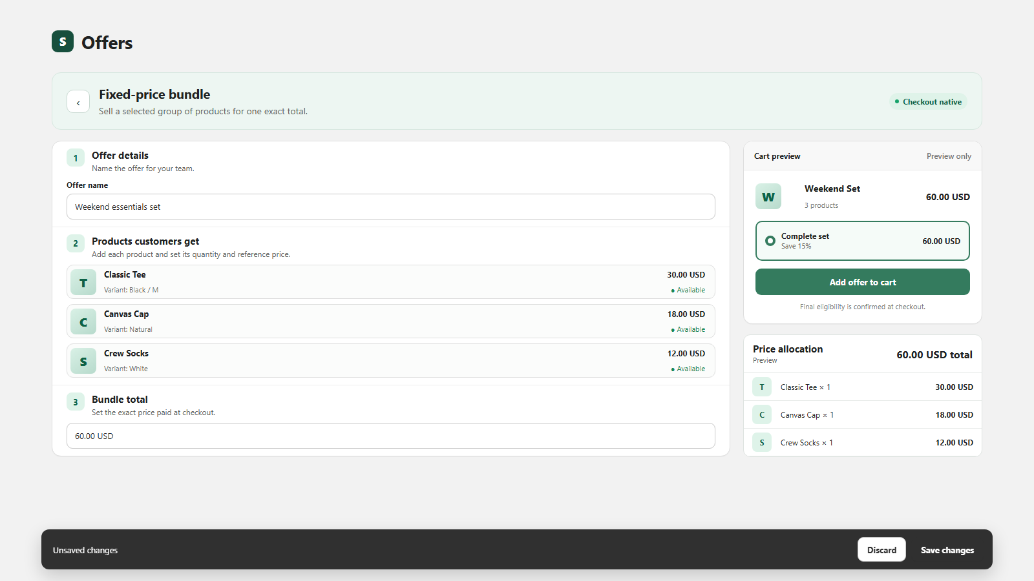Click the Canvas Cap C product icon
This screenshot has height=581, width=1034.
(x=83, y=322)
